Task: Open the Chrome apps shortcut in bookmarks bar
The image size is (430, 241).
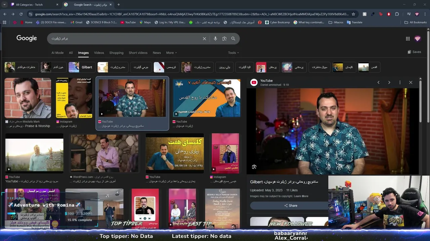Action: [x=4, y=22]
